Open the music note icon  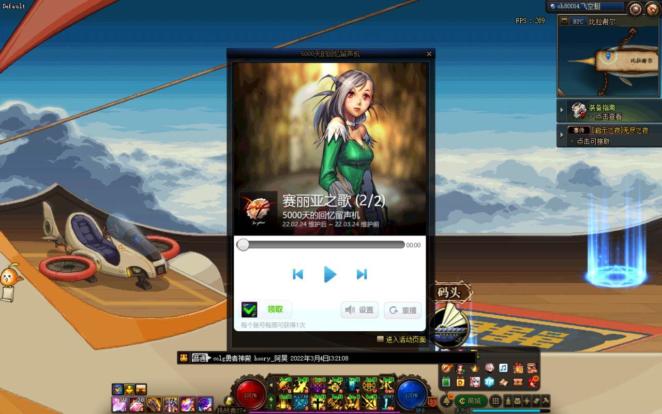[x=503, y=368]
